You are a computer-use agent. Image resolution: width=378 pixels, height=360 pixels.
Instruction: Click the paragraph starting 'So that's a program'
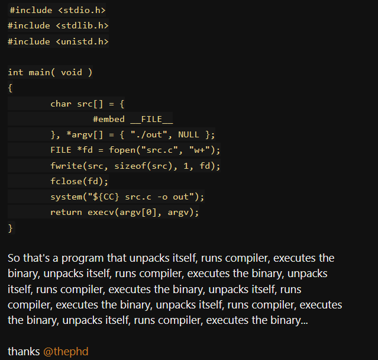[175, 289]
